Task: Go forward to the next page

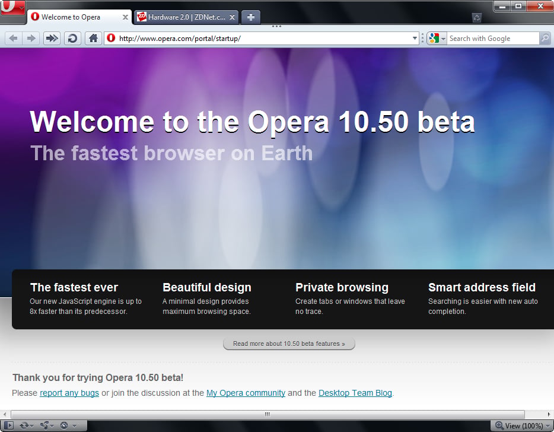Action: (x=31, y=38)
